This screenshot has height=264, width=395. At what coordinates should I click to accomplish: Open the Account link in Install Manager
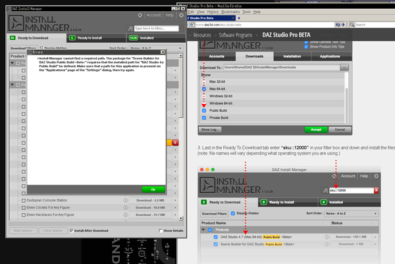[x=153, y=15]
